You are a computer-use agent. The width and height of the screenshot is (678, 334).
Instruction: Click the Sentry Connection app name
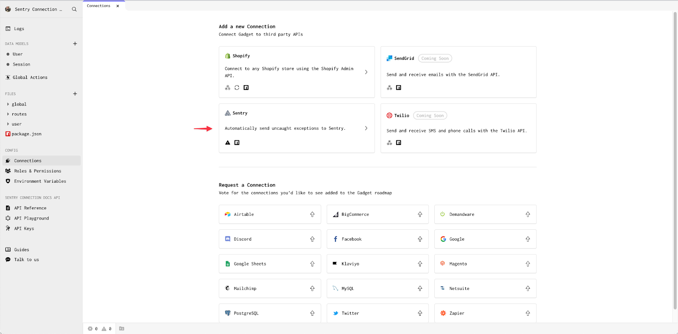click(38, 9)
